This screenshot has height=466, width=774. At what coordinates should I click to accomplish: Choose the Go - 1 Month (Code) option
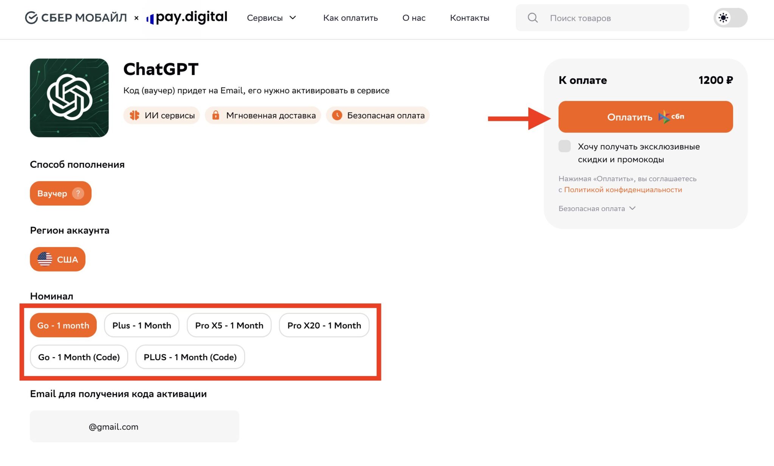pos(79,357)
